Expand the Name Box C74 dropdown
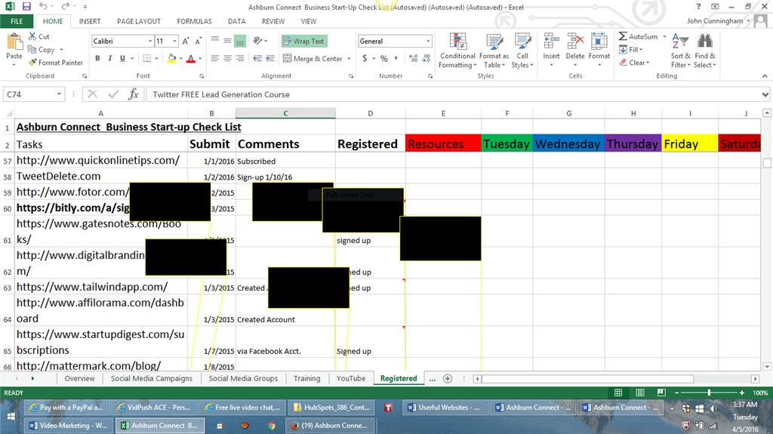This screenshot has height=434, width=773. click(59, 94)
